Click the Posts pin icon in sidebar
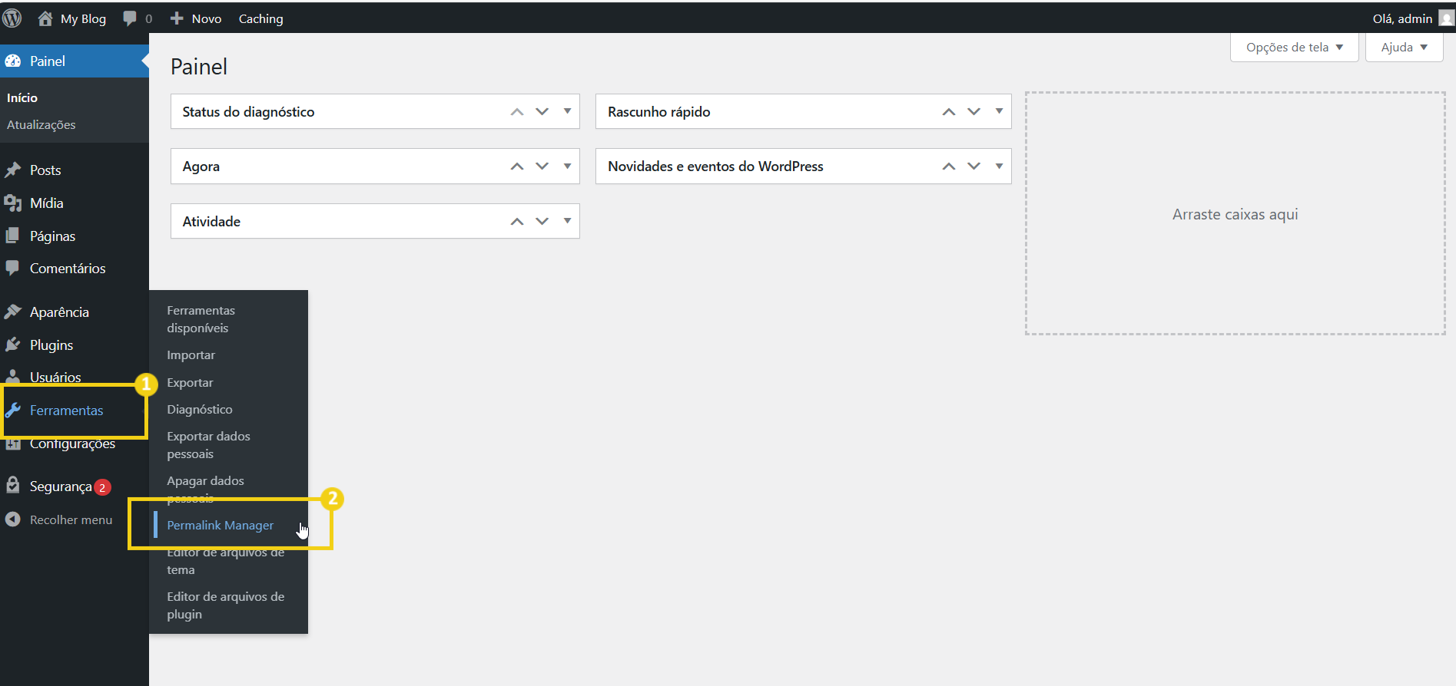This screenshot has height=686, width=1456. click(13, 170)
